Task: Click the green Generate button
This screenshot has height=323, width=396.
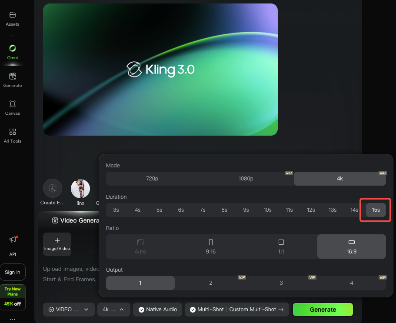Action: coord(323,310)
